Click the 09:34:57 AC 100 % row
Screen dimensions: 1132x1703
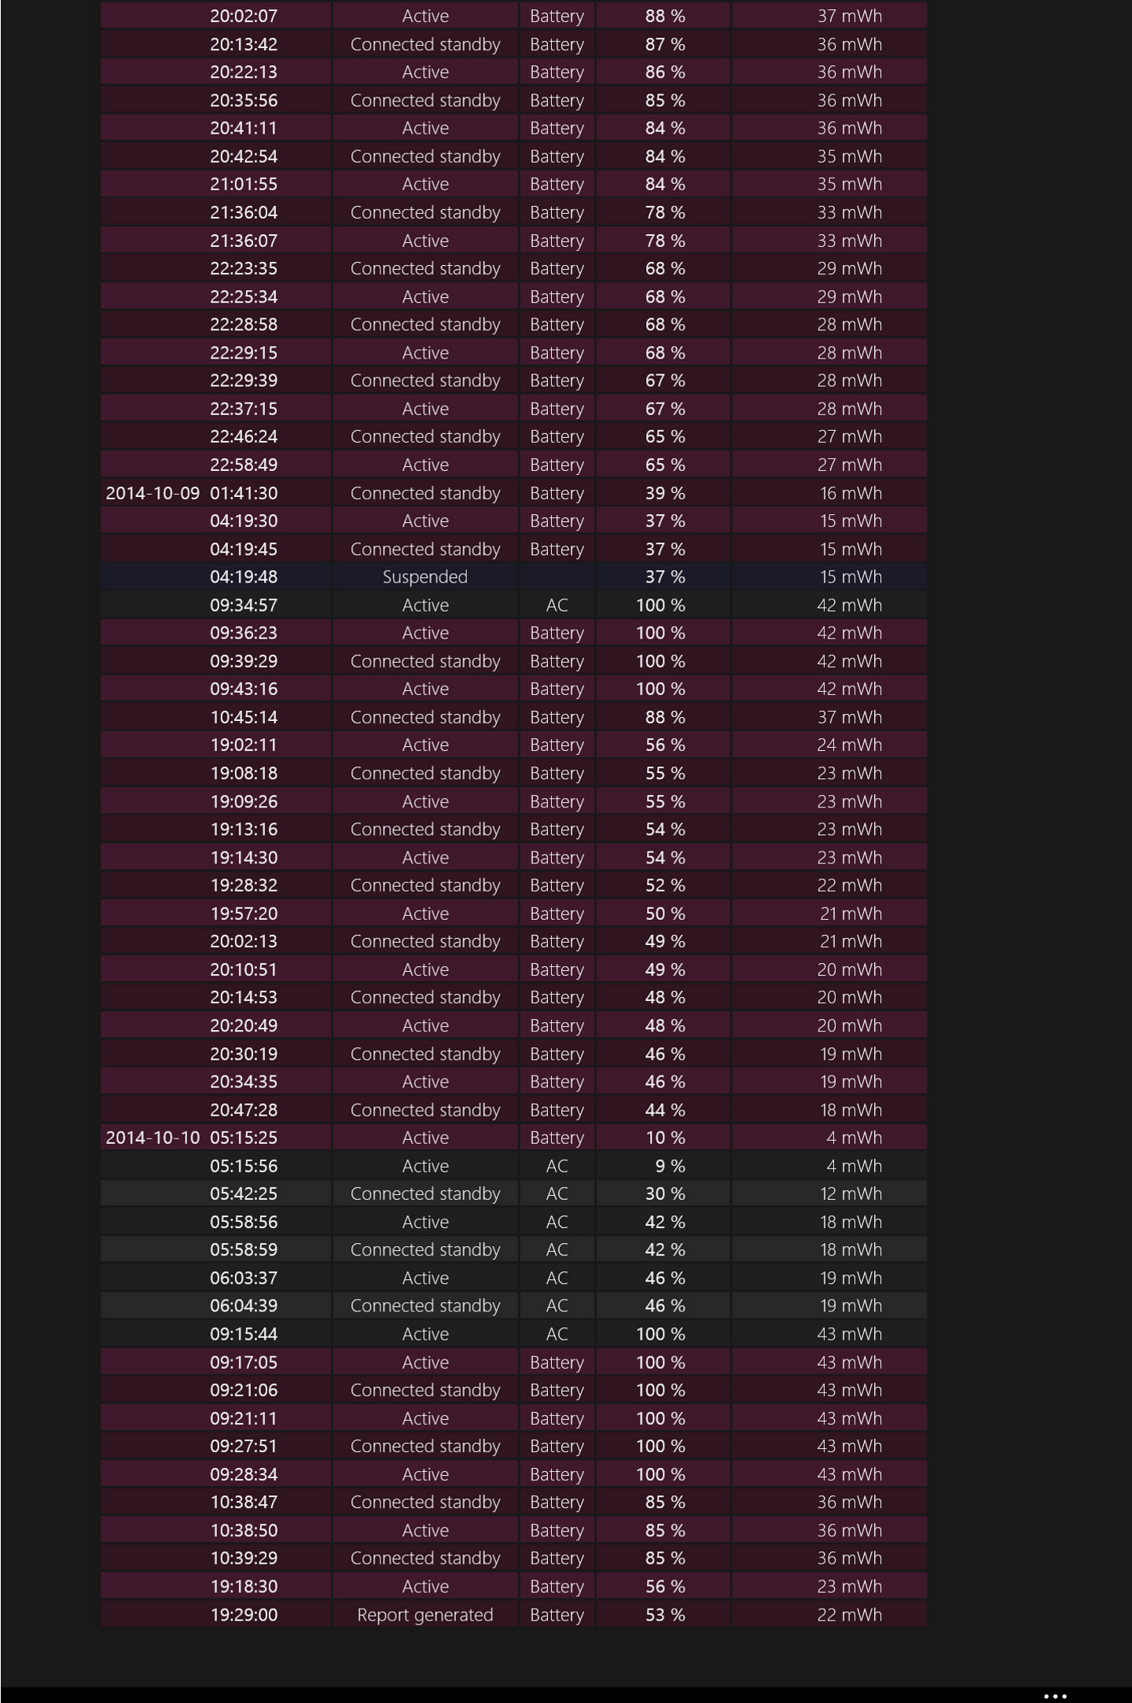[x=513, y=605]
